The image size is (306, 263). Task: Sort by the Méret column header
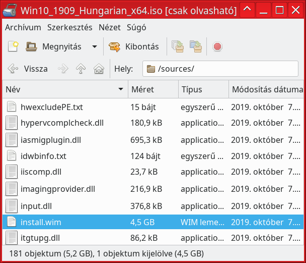pos(153,89)
